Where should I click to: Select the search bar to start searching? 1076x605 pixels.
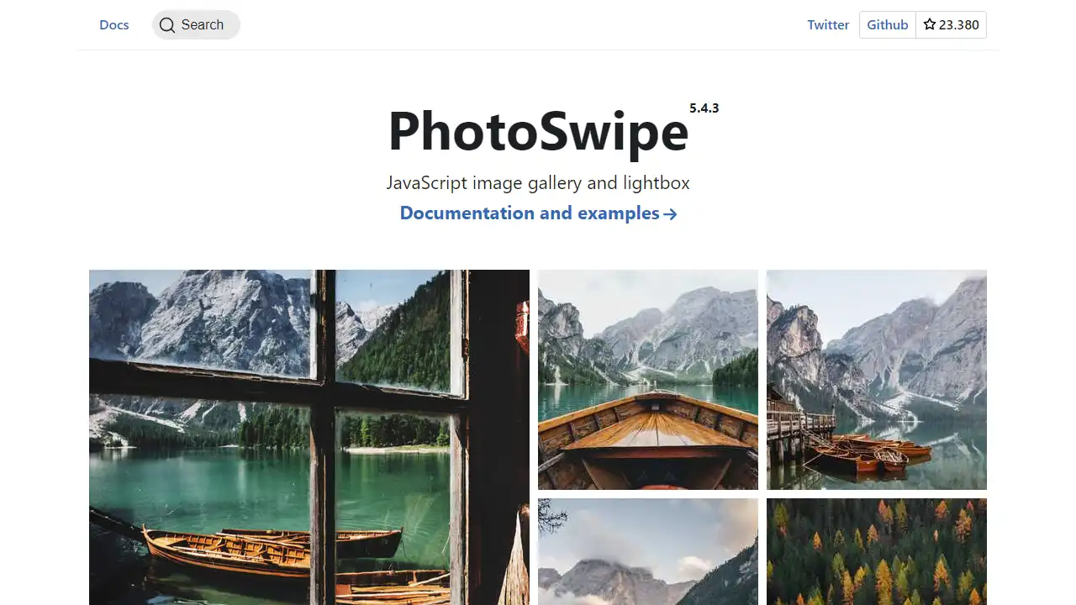click(x=198, y=25)
